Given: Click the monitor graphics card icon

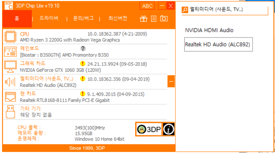Looking at the screenshot, I should tap(11, 67).
